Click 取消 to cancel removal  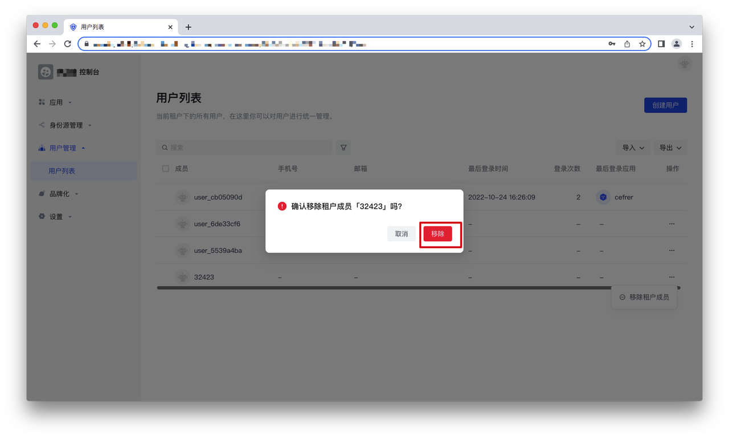click(x=402, y=234)
